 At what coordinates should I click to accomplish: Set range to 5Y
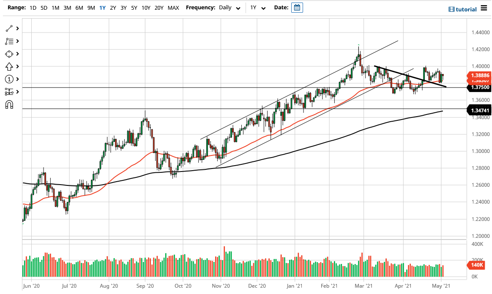click(134, 8)
